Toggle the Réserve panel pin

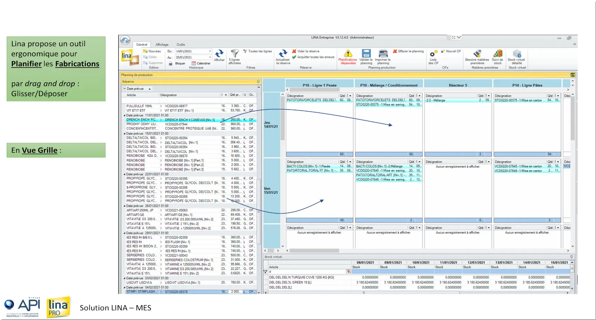tap(258, 82)
